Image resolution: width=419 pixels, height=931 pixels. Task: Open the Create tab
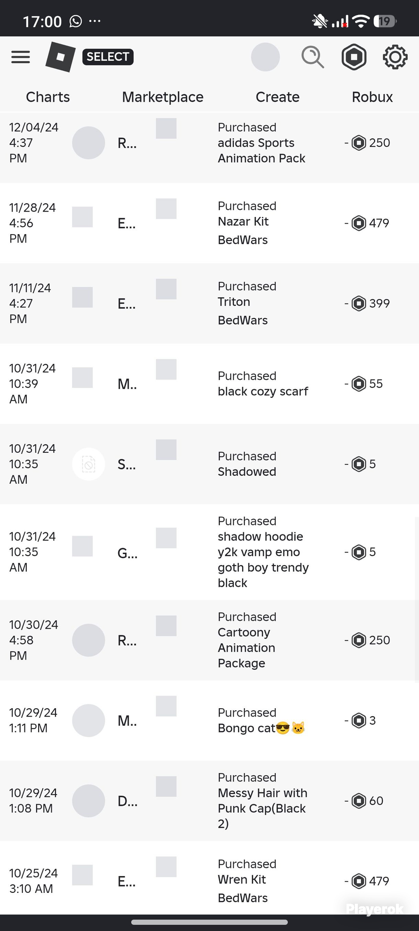pos(277,97)
